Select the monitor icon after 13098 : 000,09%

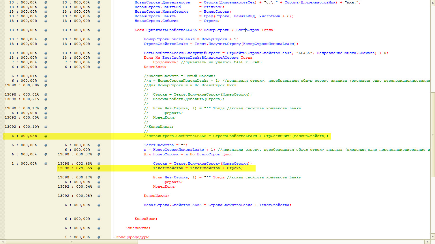click(x=46, y=85)
